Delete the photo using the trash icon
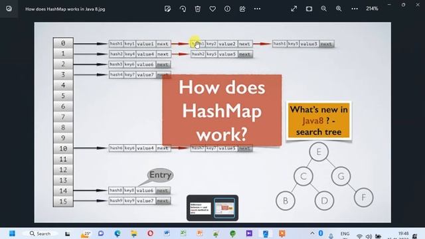The height and width of the screenshot is (239, 425). coord(198,9)
